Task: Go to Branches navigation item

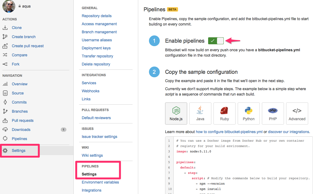Action: pyautogui.click(x=20, y=111)
